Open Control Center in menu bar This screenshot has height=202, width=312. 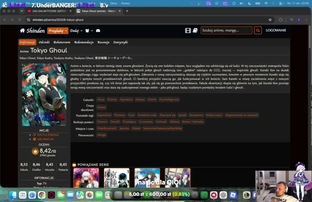281,3
